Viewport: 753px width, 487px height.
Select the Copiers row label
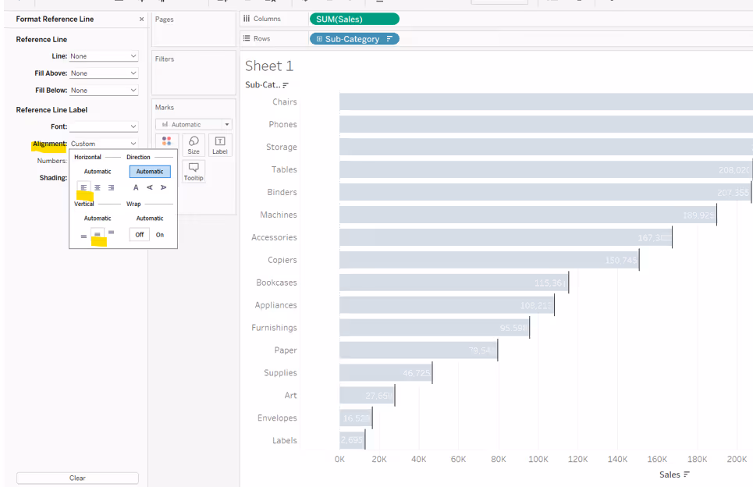pyautogui.click(x=282, y=260)
